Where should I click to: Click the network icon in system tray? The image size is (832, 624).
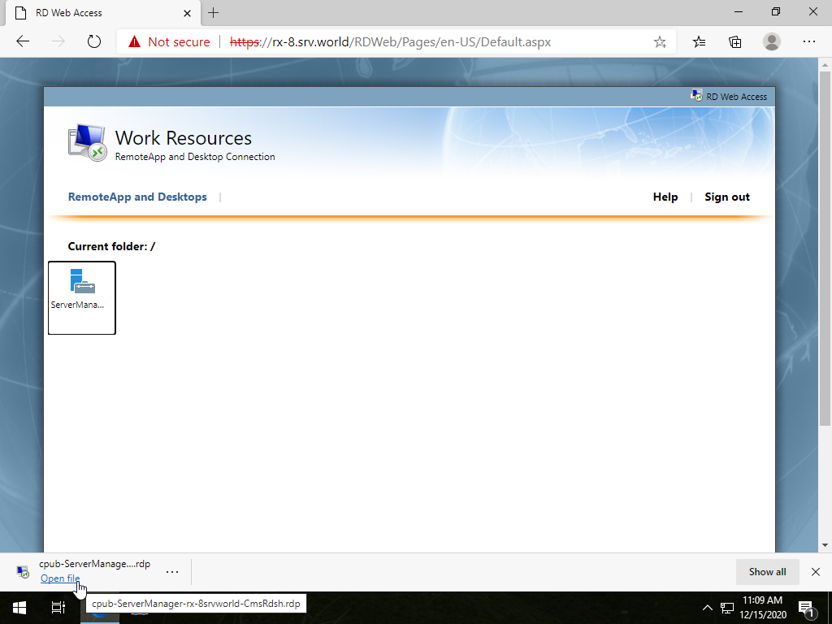click(x=727, y=608)
